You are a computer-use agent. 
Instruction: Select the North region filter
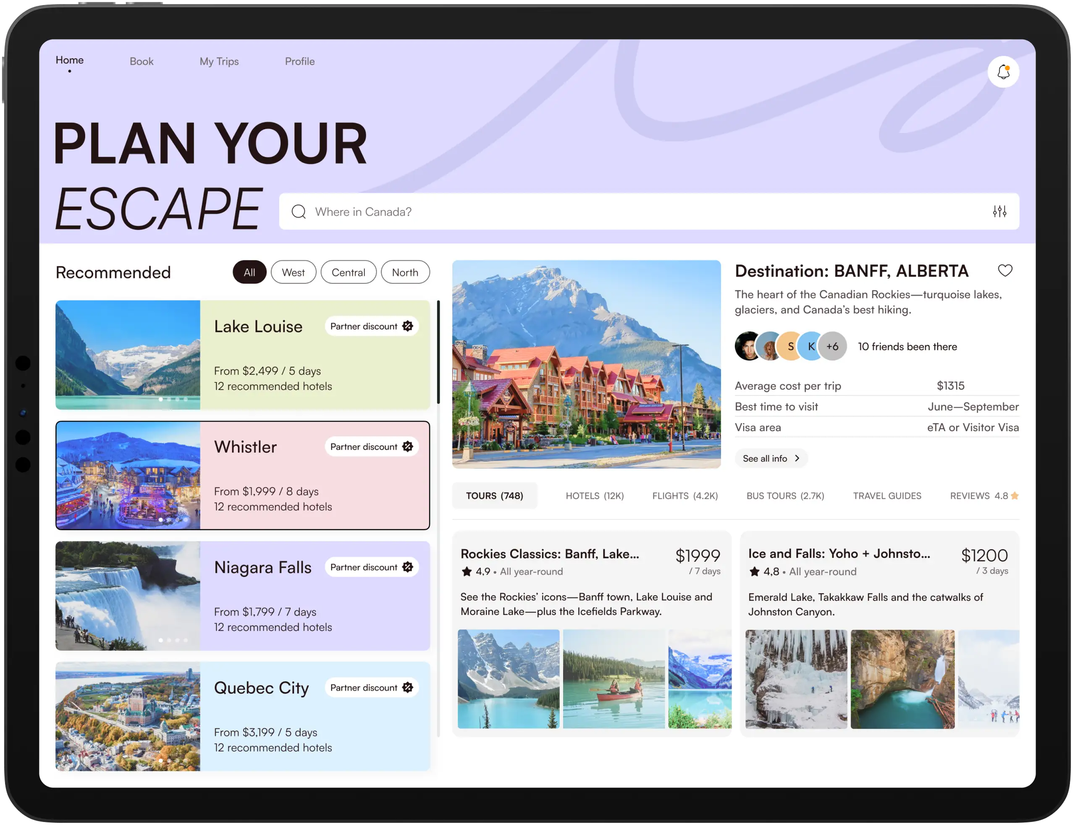pos(405,272)
